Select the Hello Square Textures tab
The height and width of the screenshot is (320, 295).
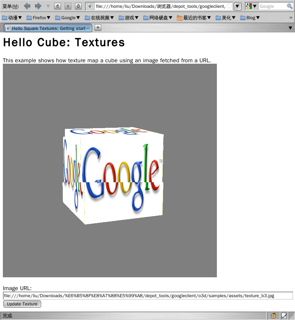[48, 28]
